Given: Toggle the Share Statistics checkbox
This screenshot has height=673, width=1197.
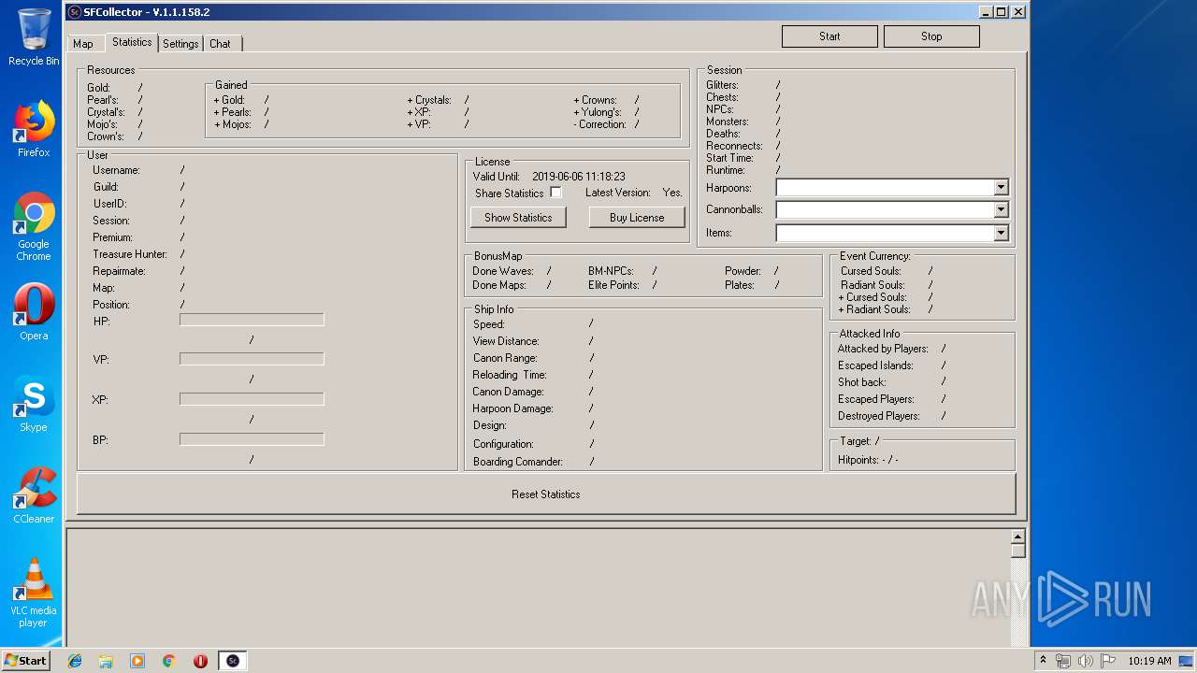Looking at the screenshot, I should [555, 193].
